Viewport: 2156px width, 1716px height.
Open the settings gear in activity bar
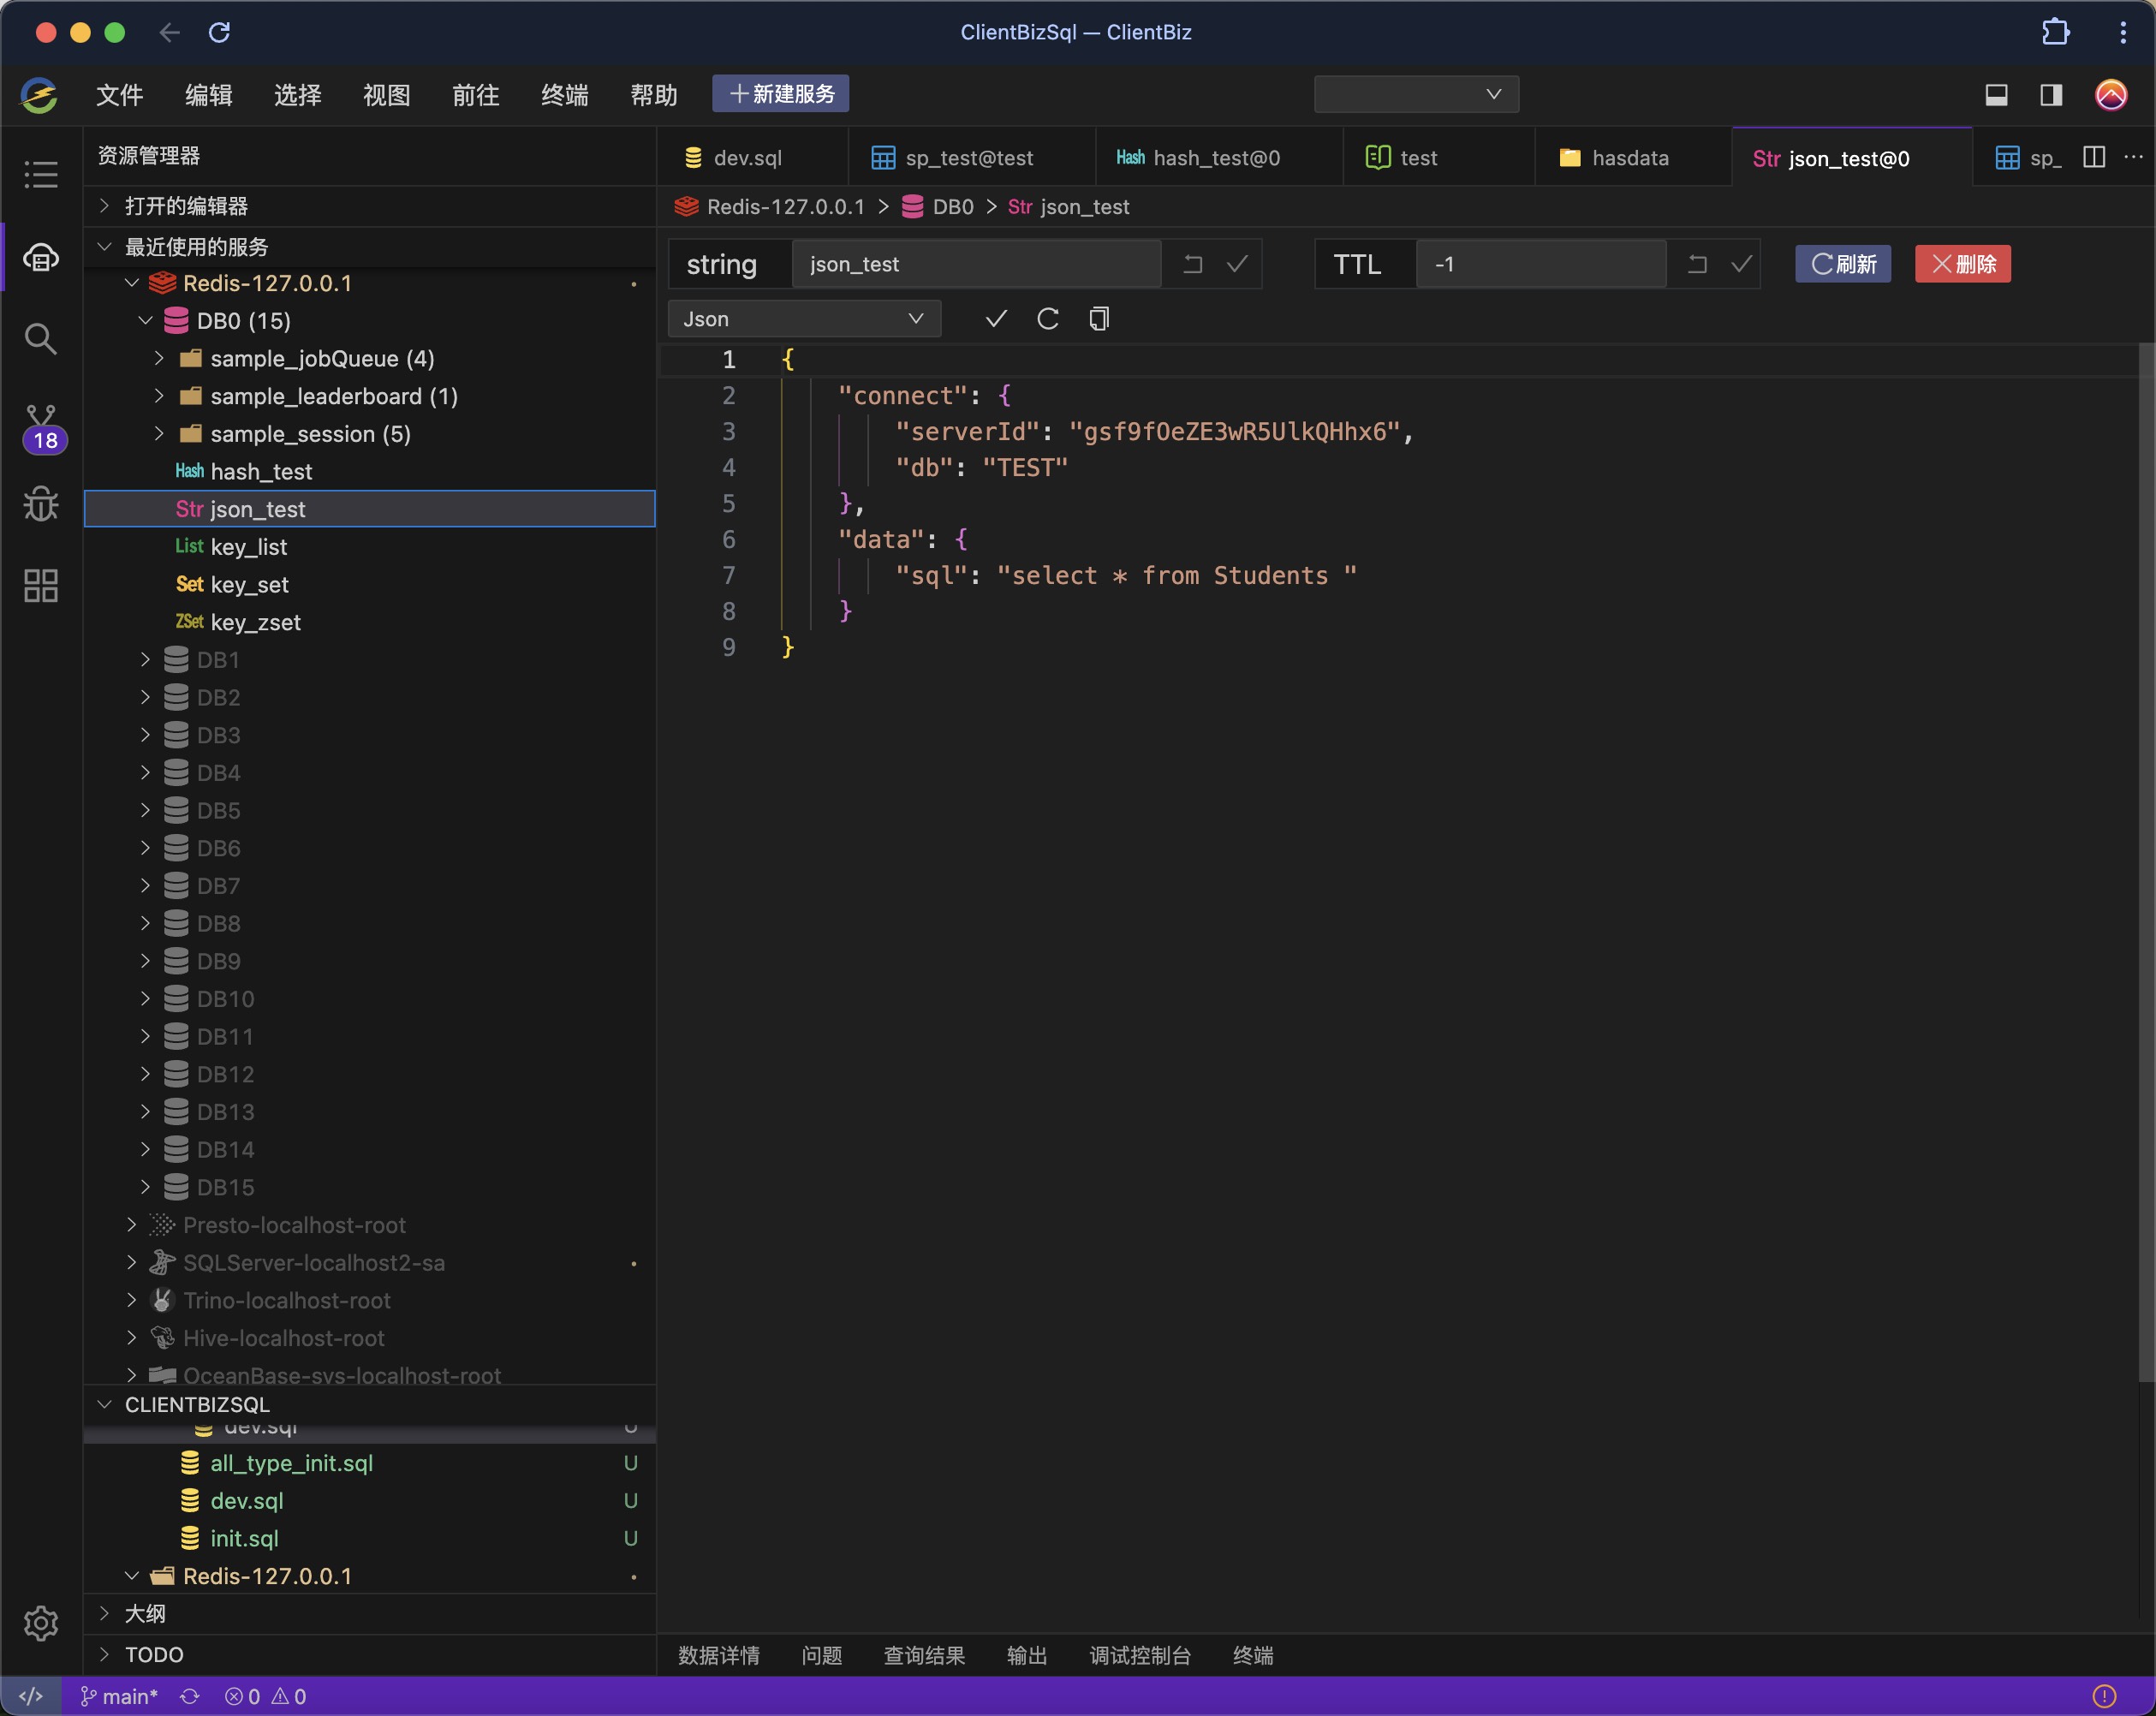pyautogui.click(x=40, y=1622)
